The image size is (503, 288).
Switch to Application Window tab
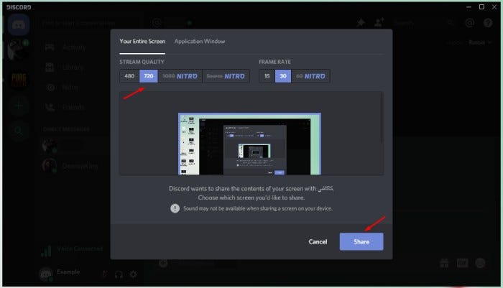coord(200,42)
